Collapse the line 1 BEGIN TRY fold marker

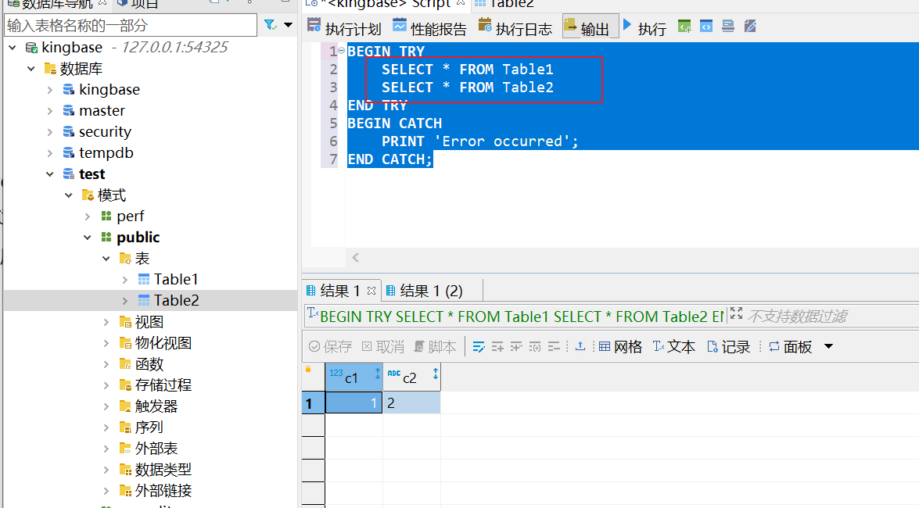pyautogui.click(x=341, y=51)
